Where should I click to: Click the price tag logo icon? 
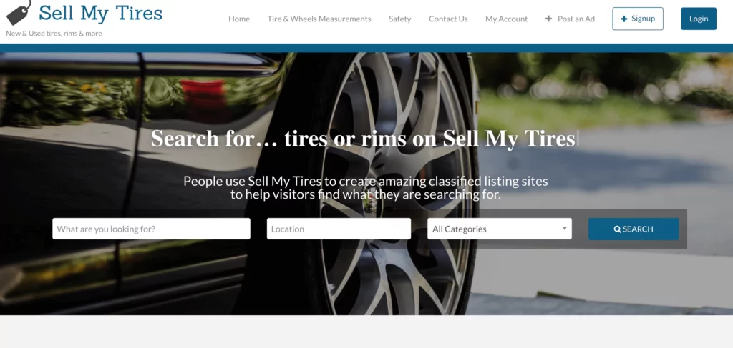19,13
